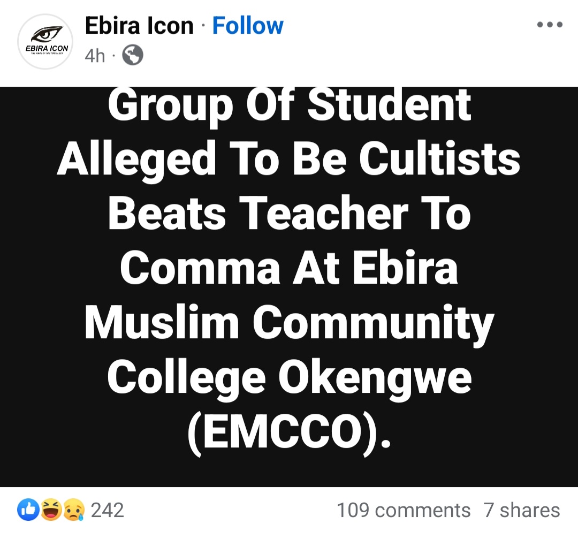Image resolution: width=578 pixels, height=539 pixels.
Task: Open the post's 4h timestamp
Action: click(x=95, y=56)
